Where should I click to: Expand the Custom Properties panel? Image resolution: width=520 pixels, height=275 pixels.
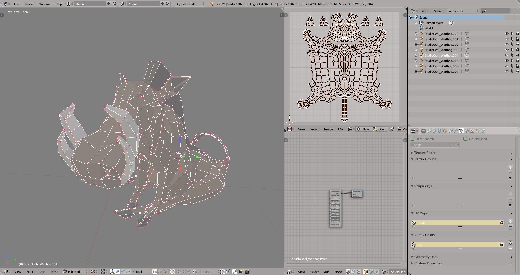(x=412, y=263)
